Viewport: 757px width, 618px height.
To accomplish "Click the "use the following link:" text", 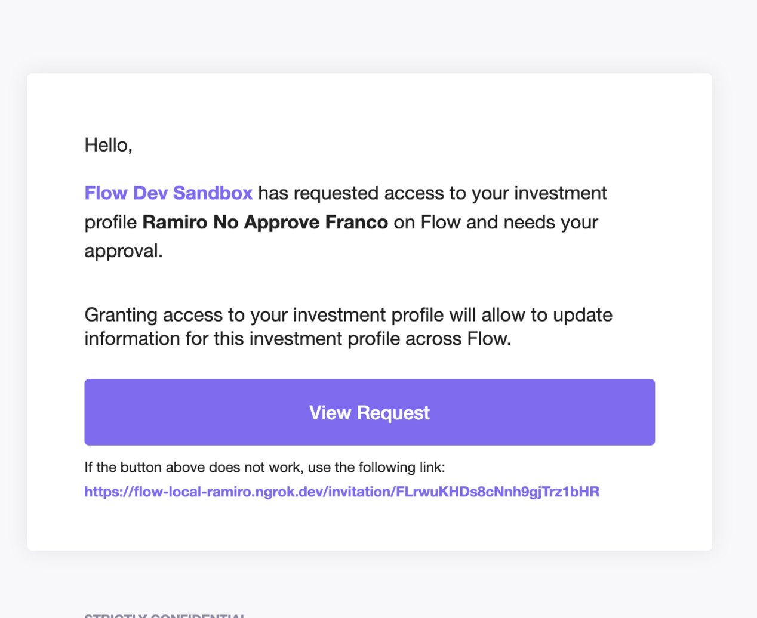I will click(376, 468).
